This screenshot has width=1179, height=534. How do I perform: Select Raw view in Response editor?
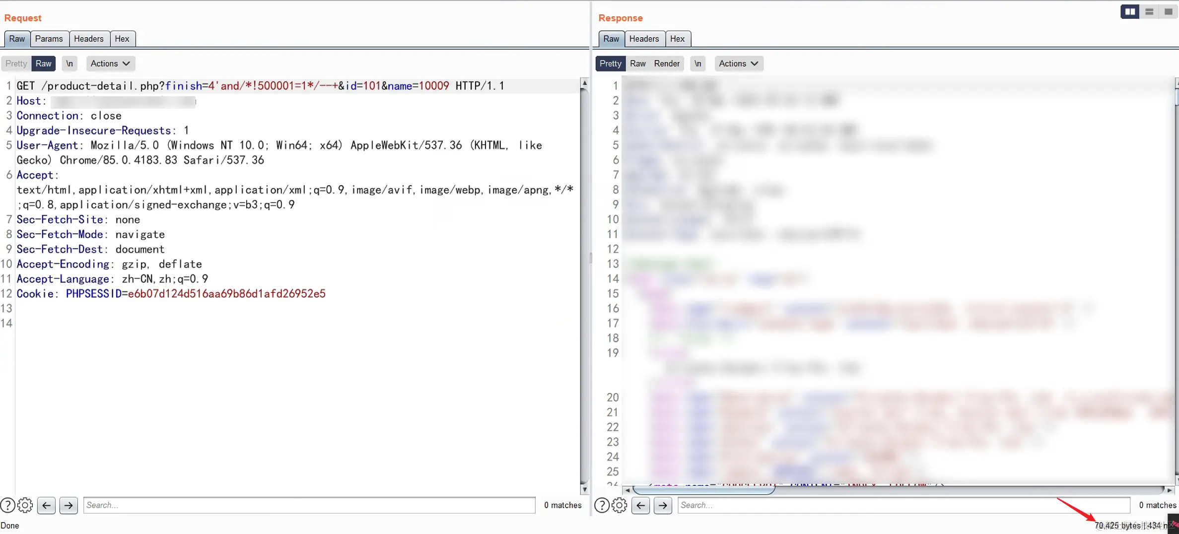coord(638,64)
